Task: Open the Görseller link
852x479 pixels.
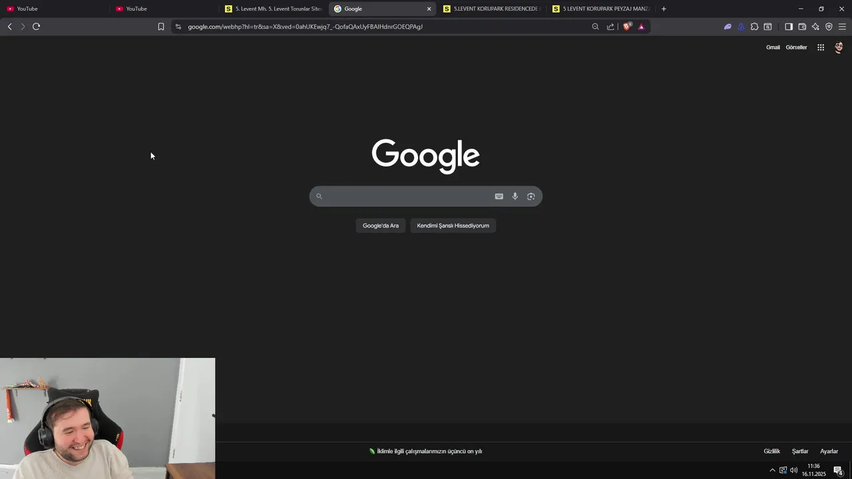Action: pos(796,47)
